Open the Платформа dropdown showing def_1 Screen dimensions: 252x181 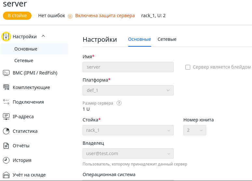[x=128, y=90]
